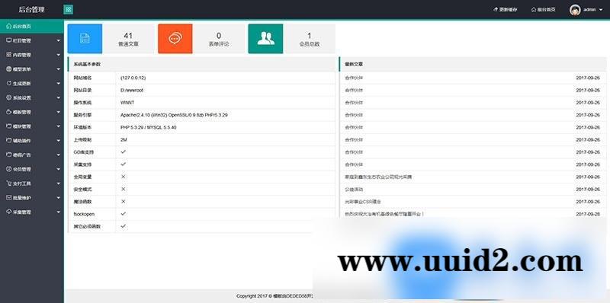
Task: Click the 前台首页 link in header
Action: click(543, 10)
